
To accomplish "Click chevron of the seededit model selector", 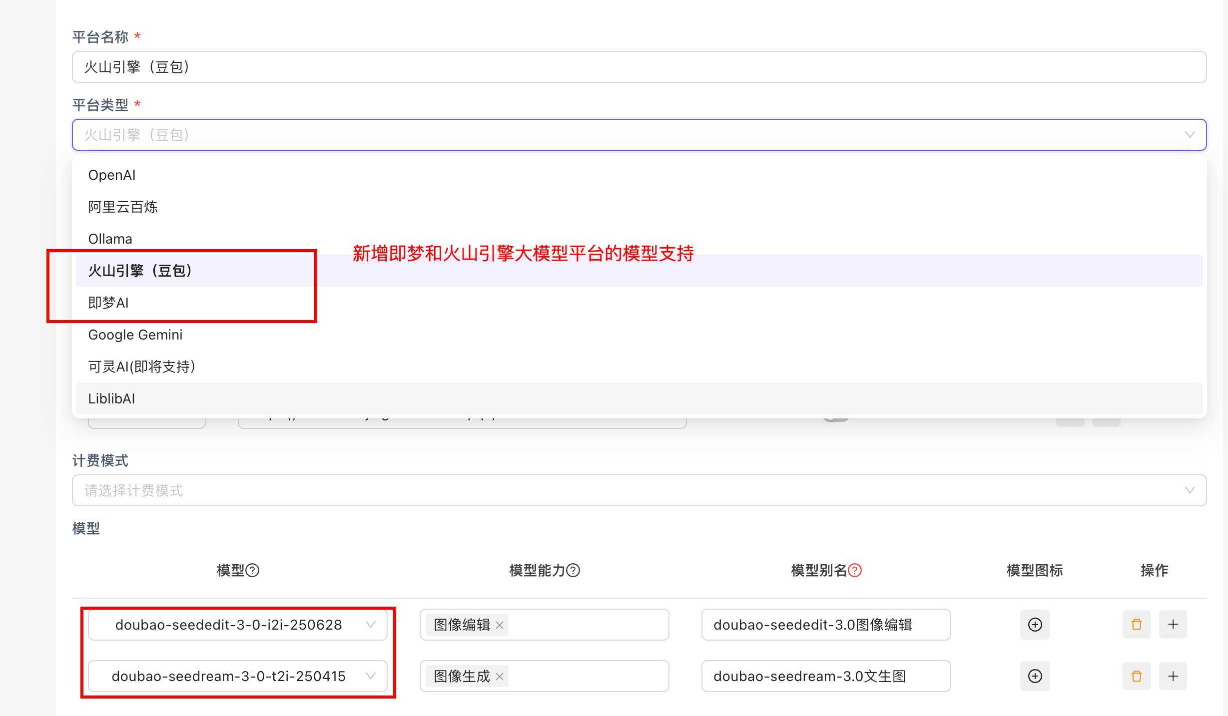I will point(370,625).
